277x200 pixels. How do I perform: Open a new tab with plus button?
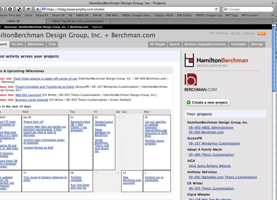[x=272, y=21]
